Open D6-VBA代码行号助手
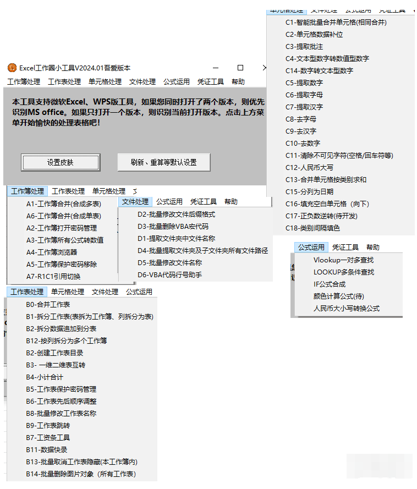The width and height of the screenshot is (417, 489). pos(169,275)
